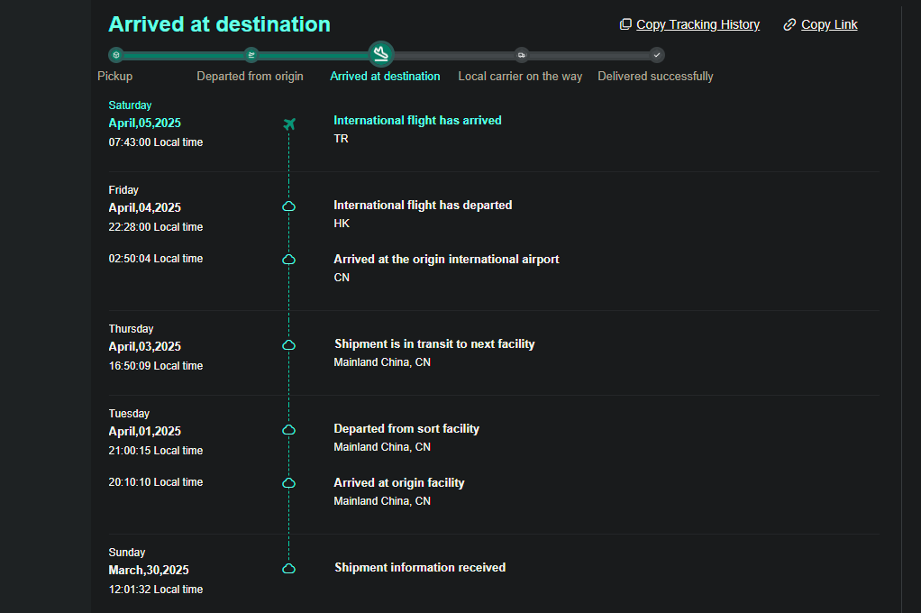Select the "Local carrier on the way" step label

(x=520, y=77)
